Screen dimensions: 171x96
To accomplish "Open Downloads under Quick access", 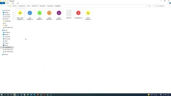I will pyautogui.click(x=7, y=15).
